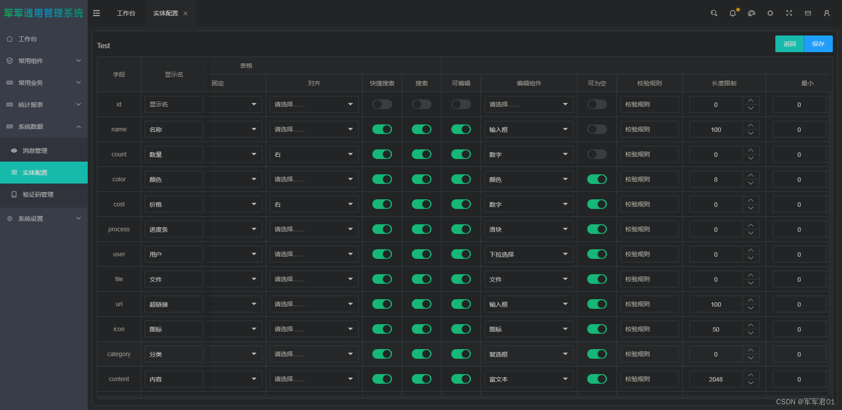Viewport: 842px width, 410px height.
Task: Click the grid icon beside 实体配置
Action: [x=14, y=173]
